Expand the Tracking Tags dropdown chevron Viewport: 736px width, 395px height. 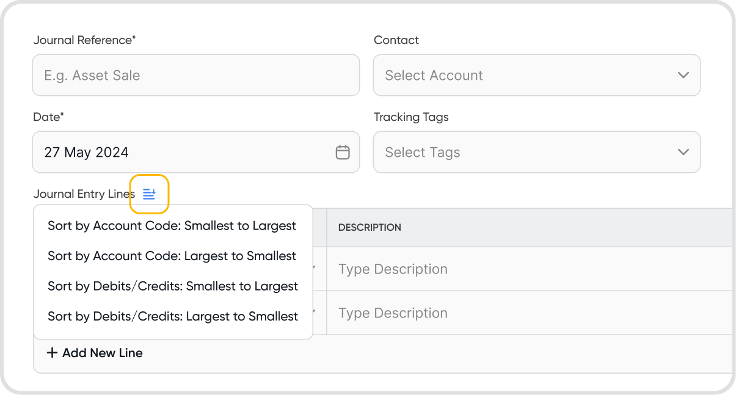tap(683, 152)
